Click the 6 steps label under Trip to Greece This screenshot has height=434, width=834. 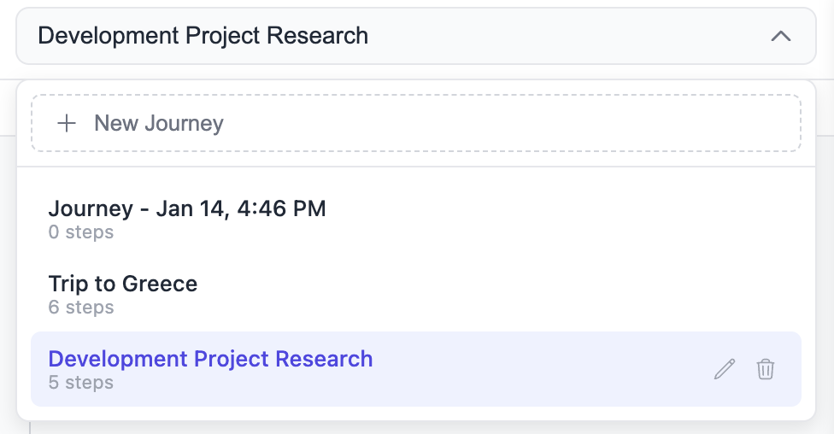pyautogui.click(x=81, y=307)
